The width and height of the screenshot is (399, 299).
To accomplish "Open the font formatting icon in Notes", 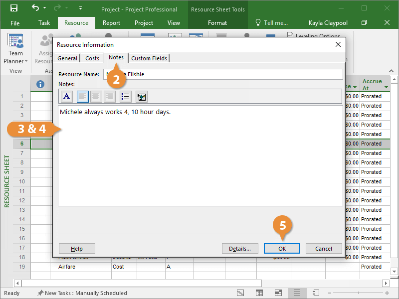I will (x=67, y=97).
